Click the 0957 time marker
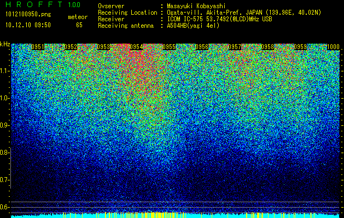 (235, 47)
